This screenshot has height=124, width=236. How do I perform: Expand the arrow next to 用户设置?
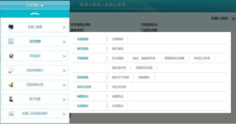pyautogui.click(x=64, y=99)
